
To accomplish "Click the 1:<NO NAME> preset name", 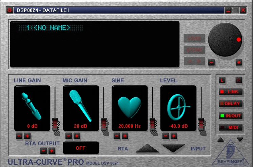I will 48,28.
